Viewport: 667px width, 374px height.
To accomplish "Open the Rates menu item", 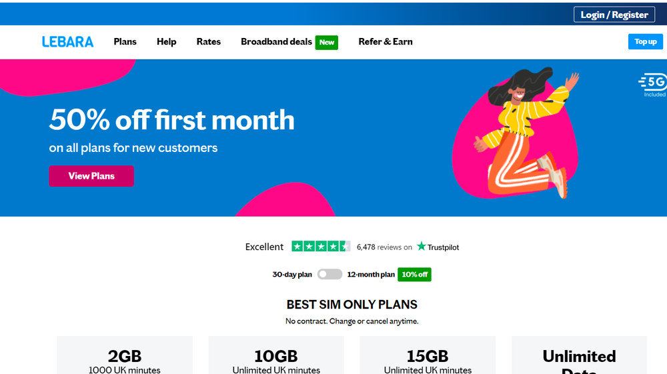I will coord(208,41).
